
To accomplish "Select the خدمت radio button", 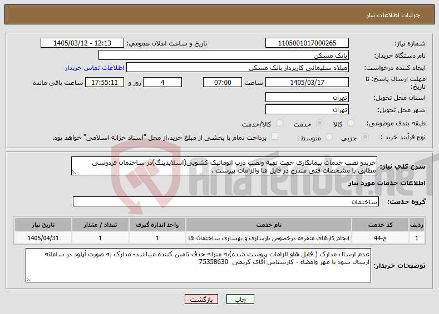I will point(319,123).
